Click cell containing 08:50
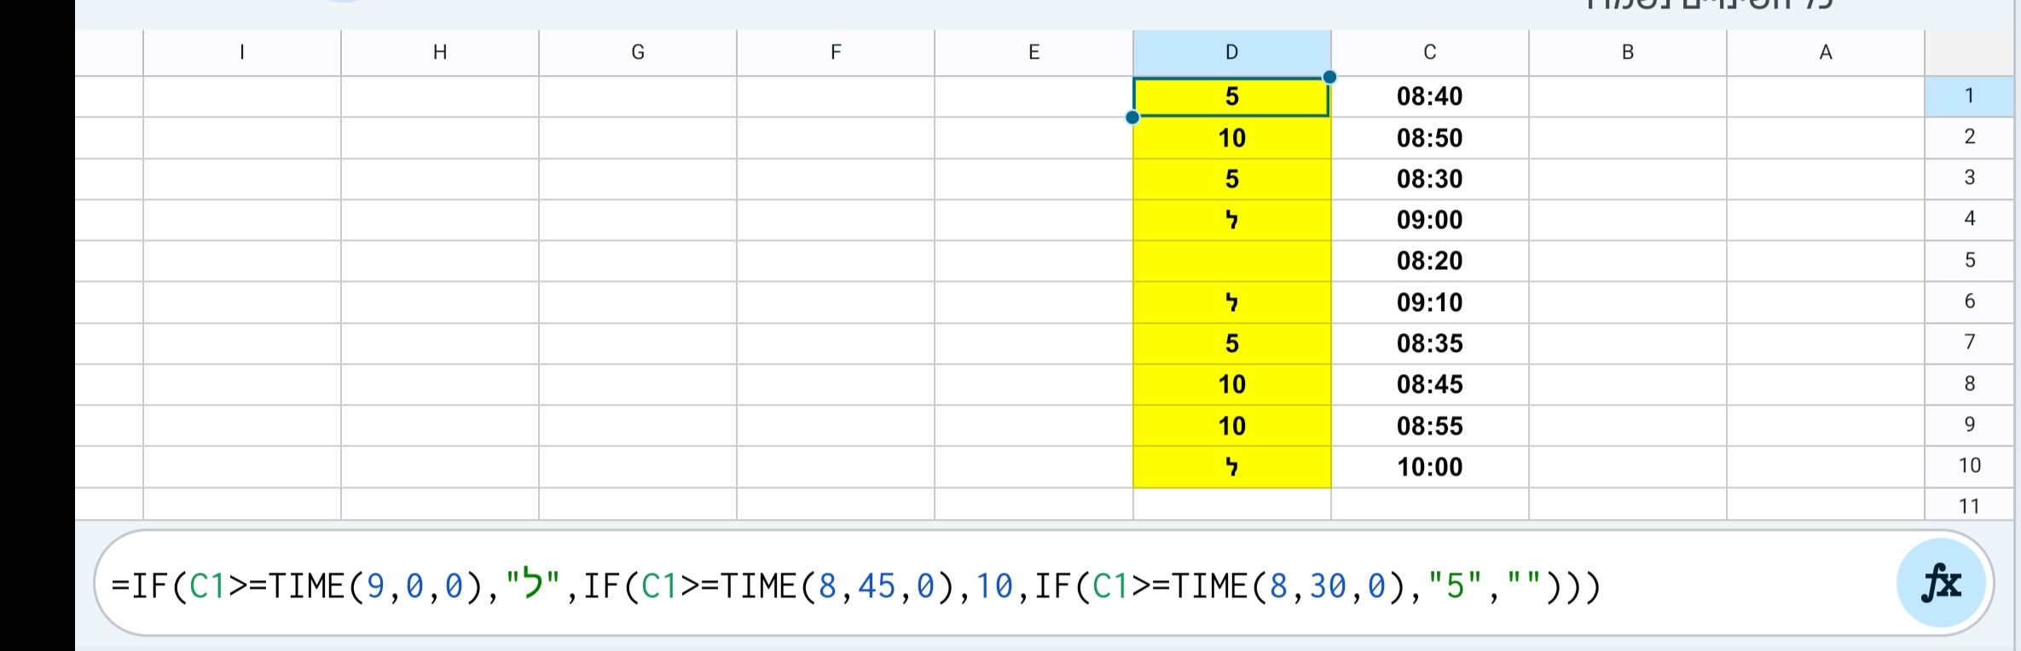2021x651 pixels. tap(1430, 137)
